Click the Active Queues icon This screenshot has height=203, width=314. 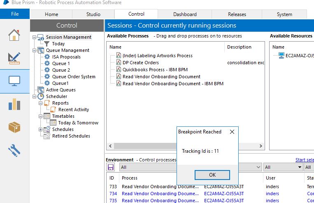[x=41, y=90]
